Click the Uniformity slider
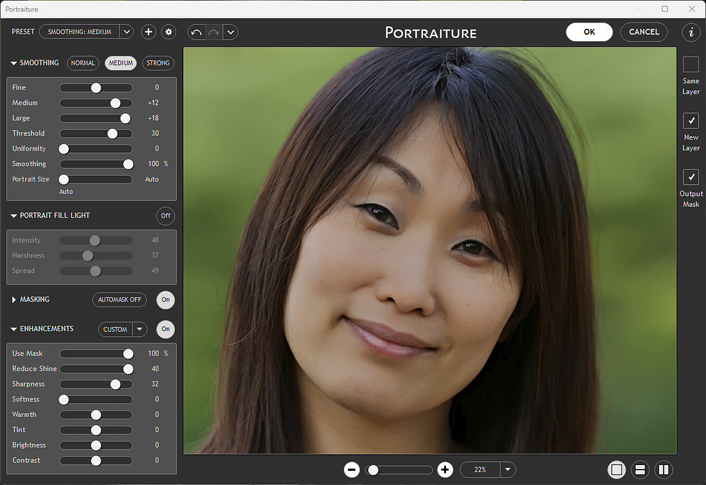 click(96, 149)
